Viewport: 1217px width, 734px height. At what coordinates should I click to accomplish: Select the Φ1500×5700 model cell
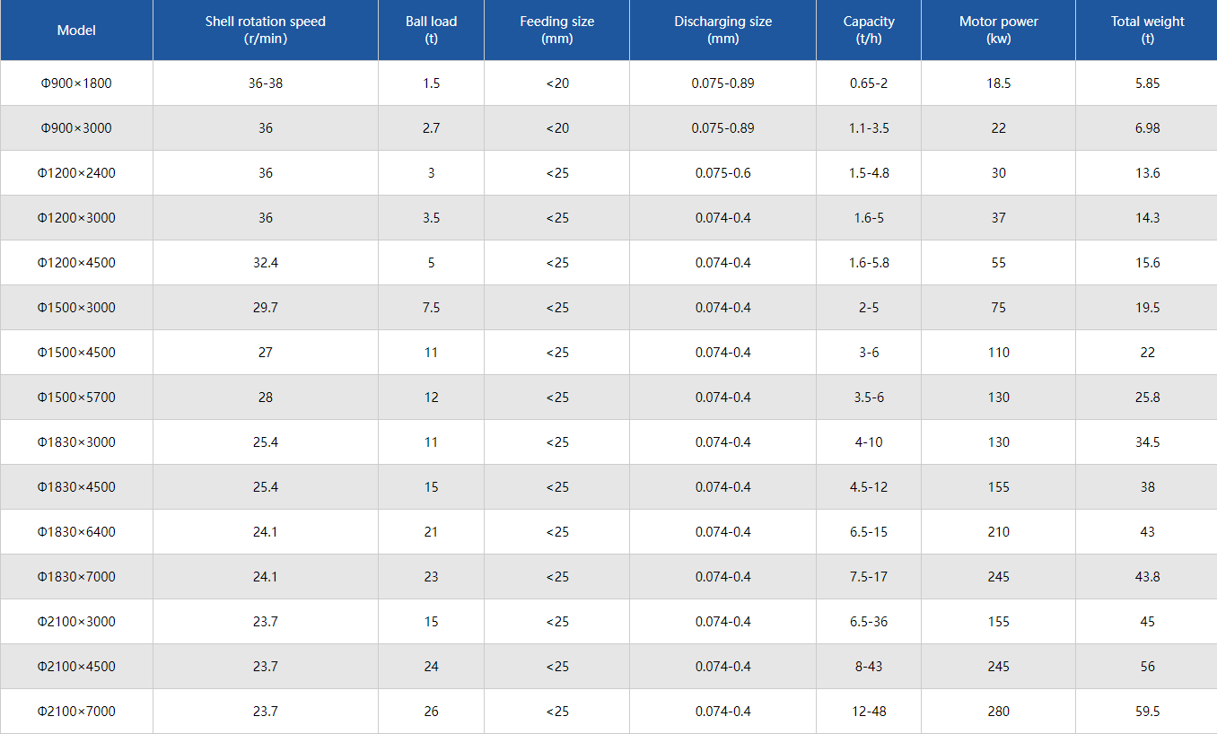tap(76, 398)
